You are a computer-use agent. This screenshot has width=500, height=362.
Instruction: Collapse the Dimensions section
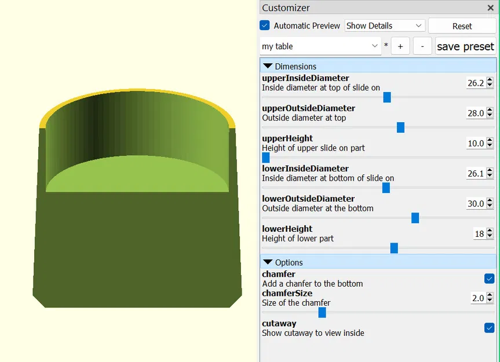[268, 65]
